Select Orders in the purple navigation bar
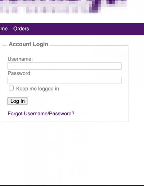This screenshot has height=186, width=144. tap(21, 29)
